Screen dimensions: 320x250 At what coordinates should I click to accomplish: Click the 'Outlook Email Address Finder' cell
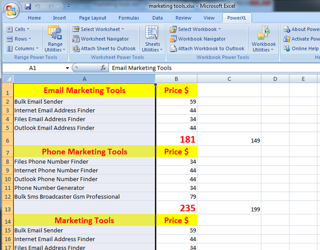click(84, 128)
